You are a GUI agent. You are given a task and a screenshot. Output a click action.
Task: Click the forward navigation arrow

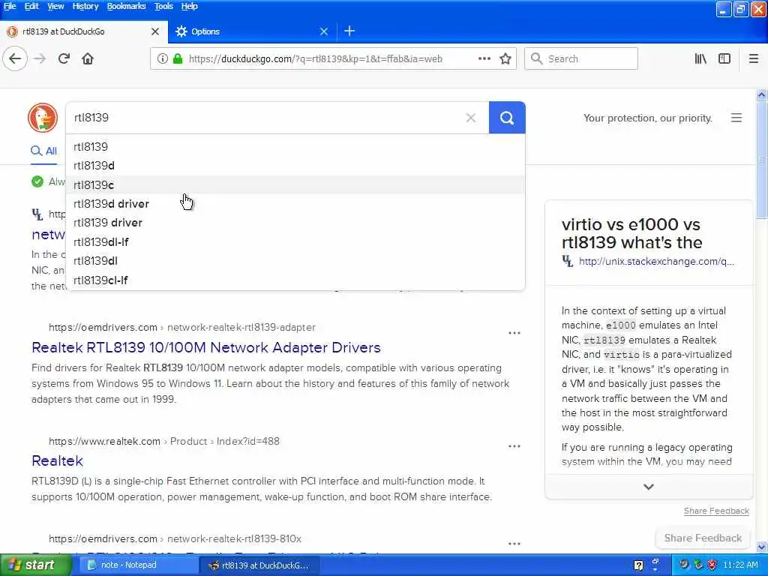[x=40, y=58]
